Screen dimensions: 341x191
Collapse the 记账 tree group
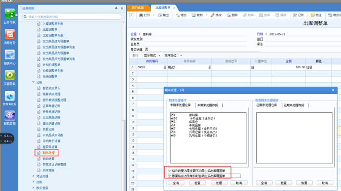(x=33, y=82)
